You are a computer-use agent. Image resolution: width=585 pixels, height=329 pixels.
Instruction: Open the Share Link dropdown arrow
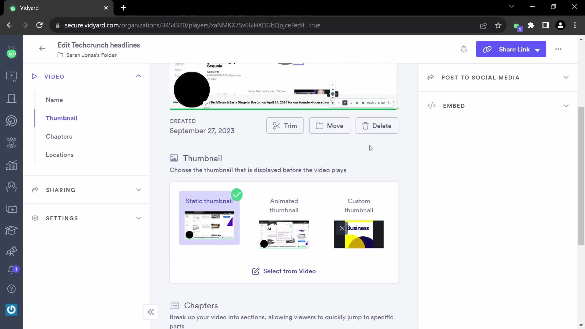[x=537, y=50]
